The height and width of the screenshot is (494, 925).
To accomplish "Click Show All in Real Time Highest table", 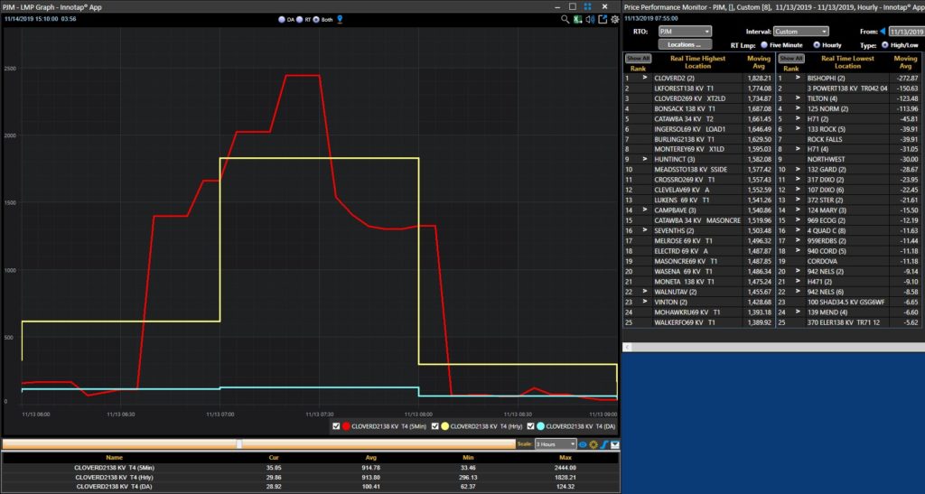I will 638,59.
